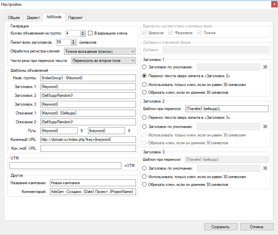Increase Кол-во объявлений на группу with up arrow
The height and width of the screenshot is (235, 278).
[83, 31]
